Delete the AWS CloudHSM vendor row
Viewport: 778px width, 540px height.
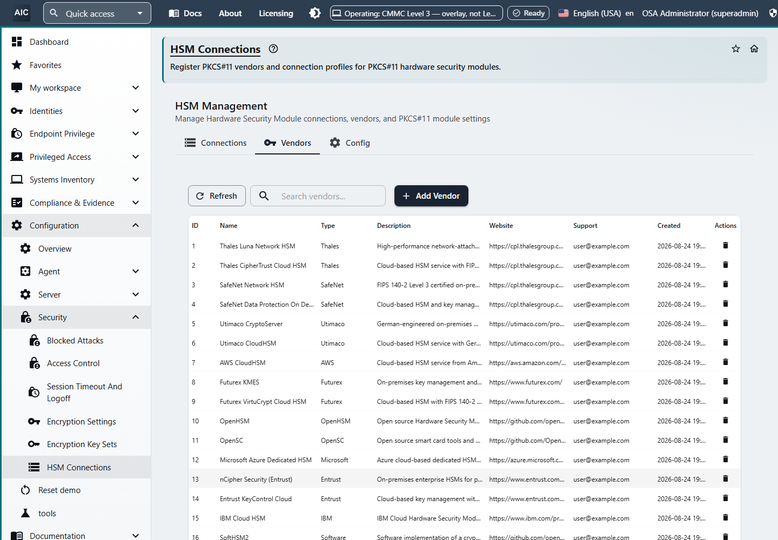point(726,362)
